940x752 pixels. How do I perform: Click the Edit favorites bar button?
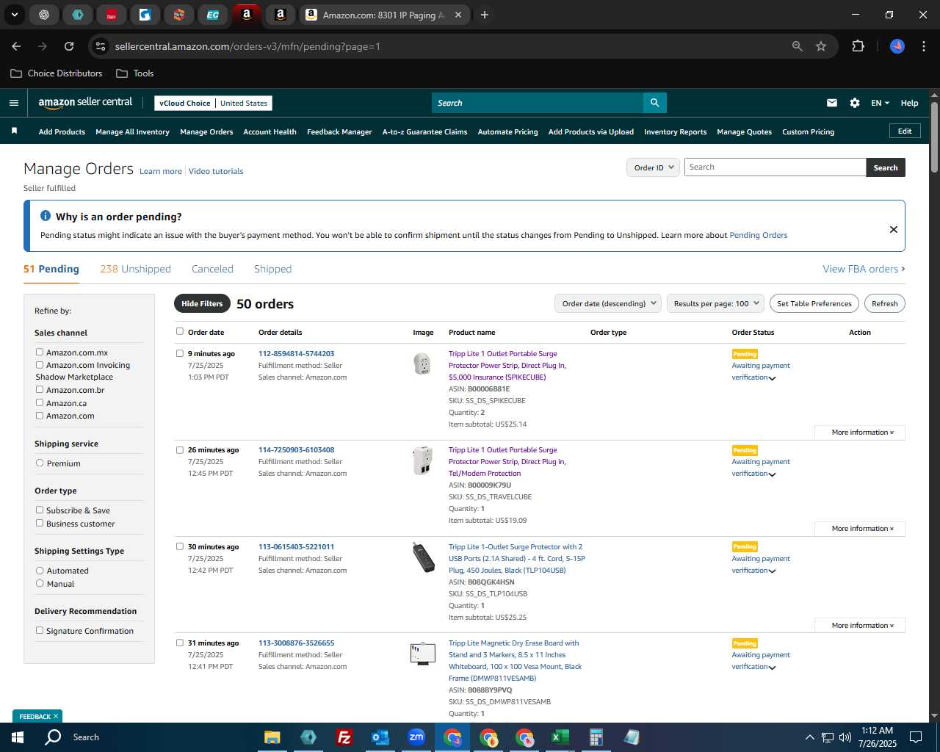point(905,131)
